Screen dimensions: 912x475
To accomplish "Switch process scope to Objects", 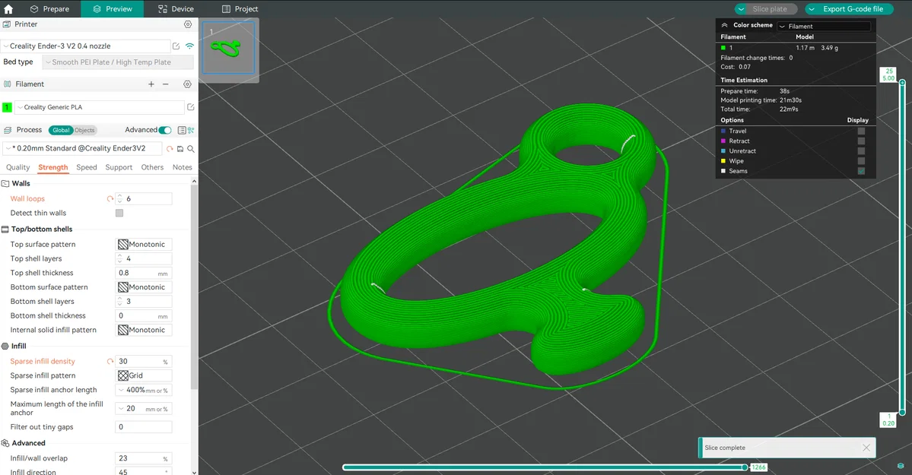I will [85, 130].
